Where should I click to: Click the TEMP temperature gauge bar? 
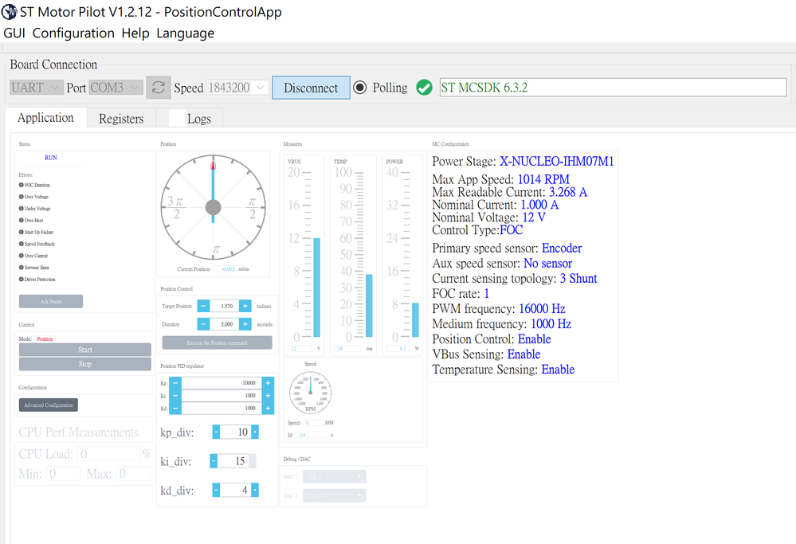[369, 306]
